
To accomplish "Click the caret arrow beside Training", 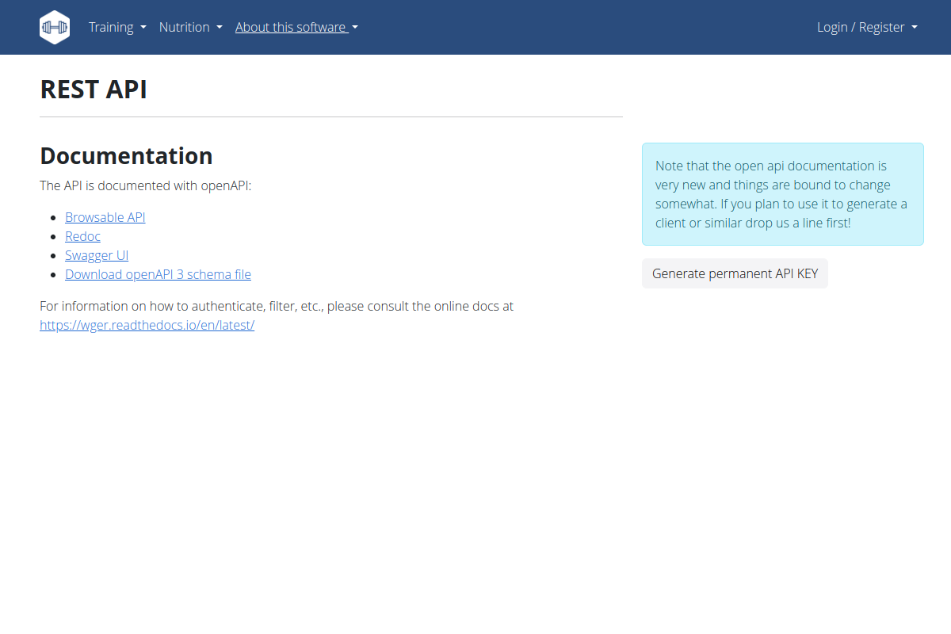I will click(x=143, y=28).
